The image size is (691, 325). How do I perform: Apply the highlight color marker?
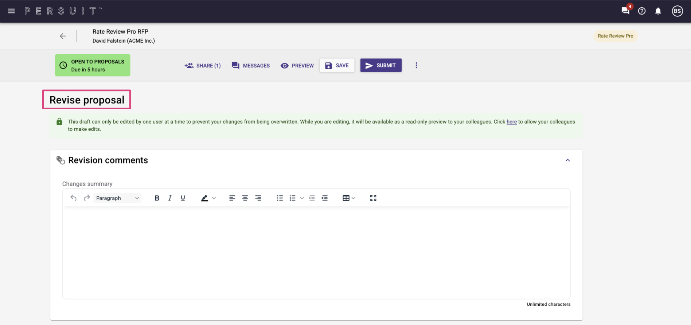click(x=204, y=198)
